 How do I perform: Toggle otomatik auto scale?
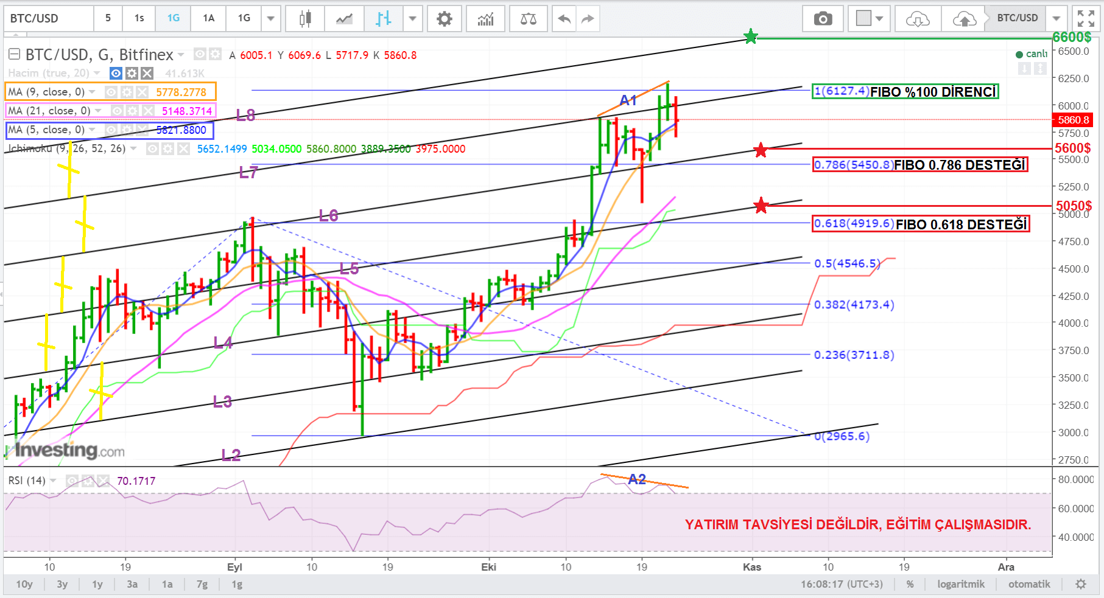coord(1029,584)
